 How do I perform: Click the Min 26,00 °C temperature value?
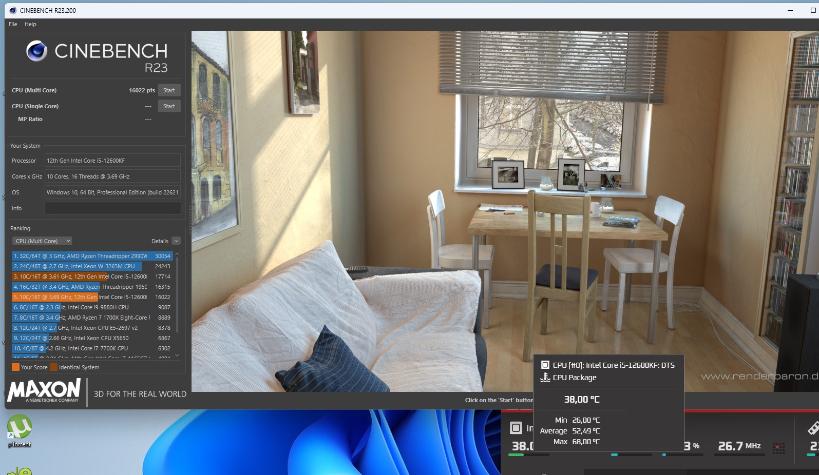(x=586, y=420)
